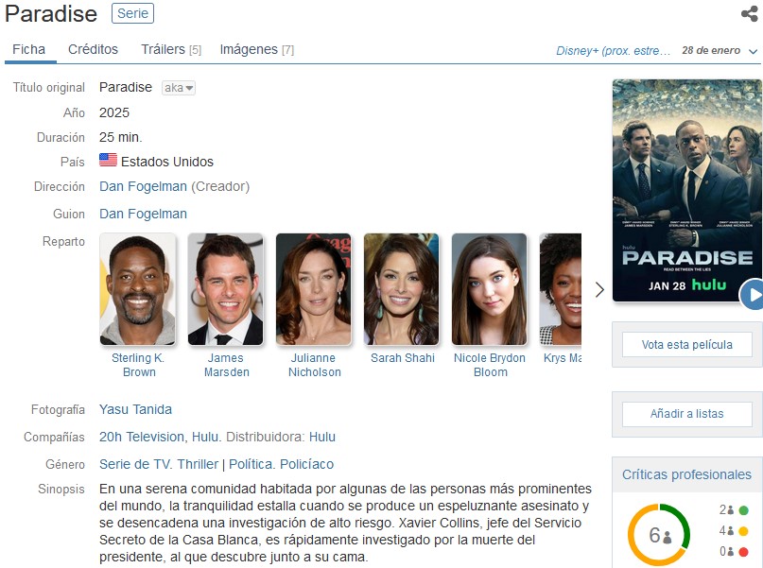The image size is (763, 568).
Task: Click the yellow neutral reviews dot
Action: pyautogui.click(x=743, y=531)
